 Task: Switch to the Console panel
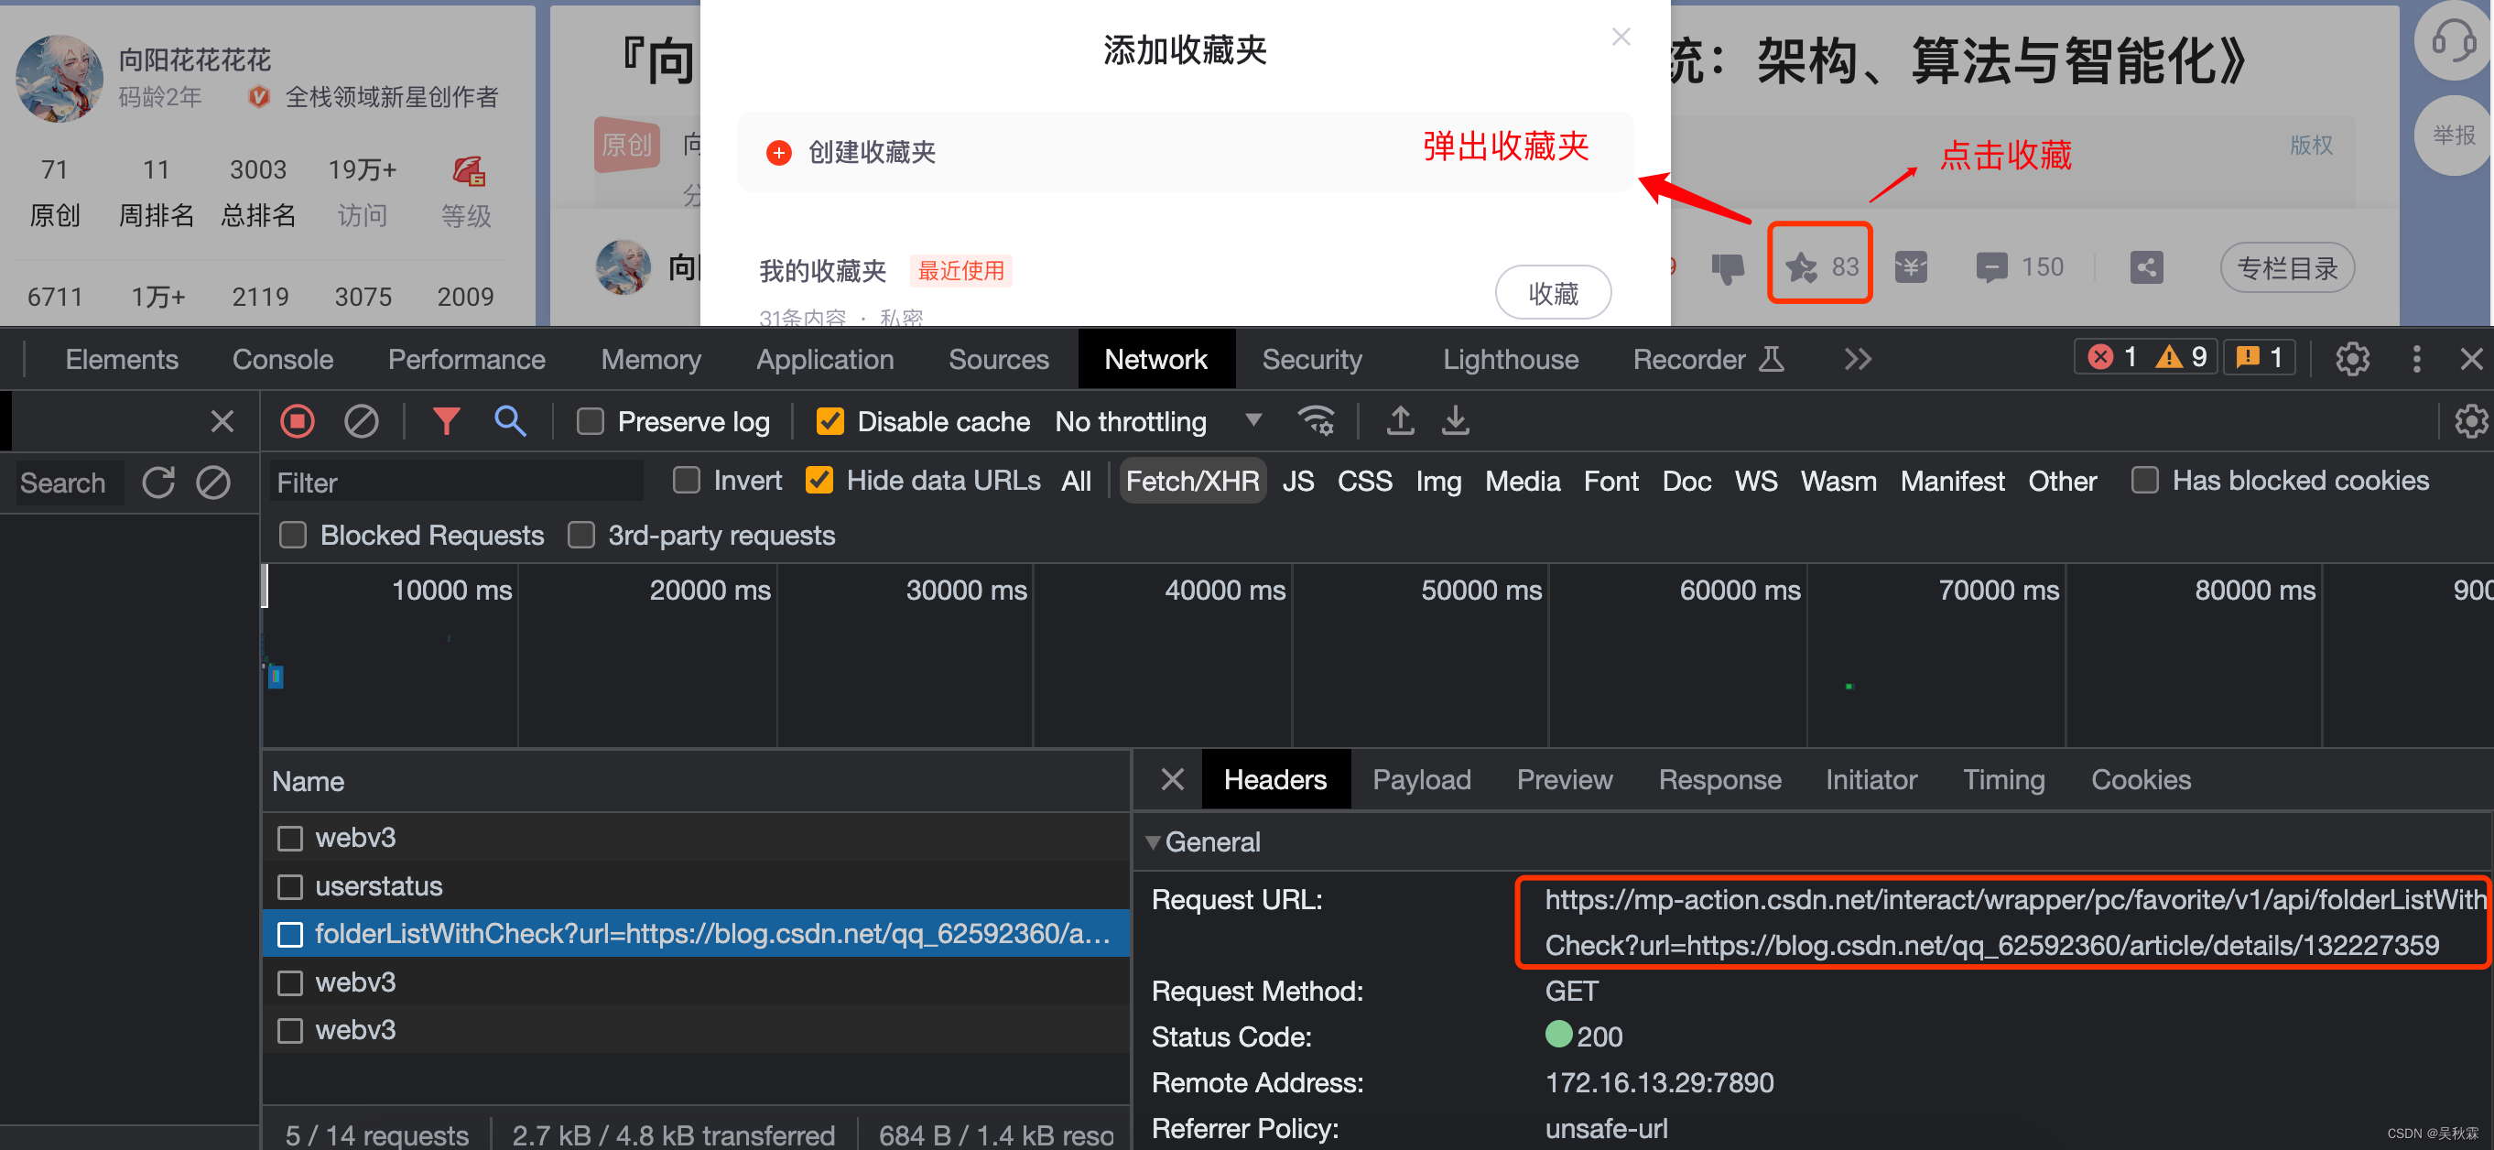tap(282, 358)
